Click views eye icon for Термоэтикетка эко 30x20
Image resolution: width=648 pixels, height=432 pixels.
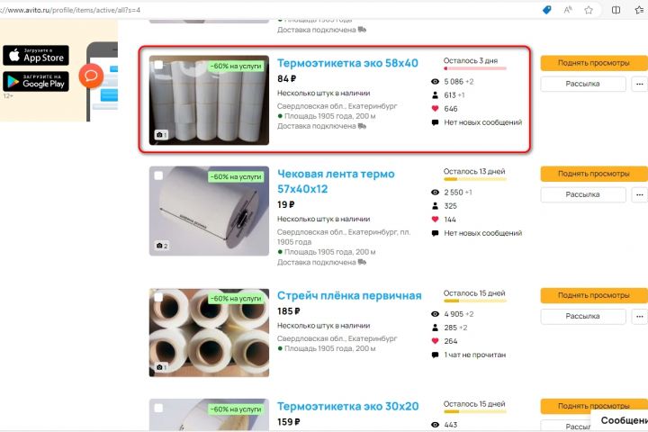pos(435,425)
